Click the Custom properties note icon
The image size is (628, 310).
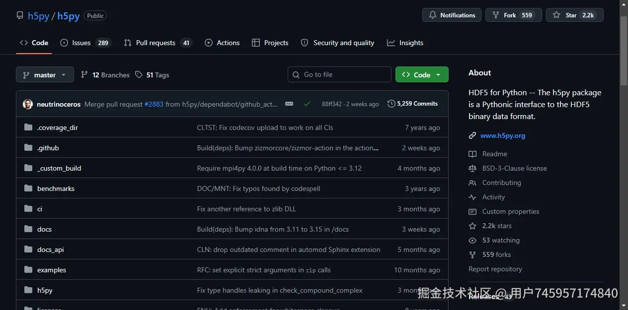click(x=472, y=211)
